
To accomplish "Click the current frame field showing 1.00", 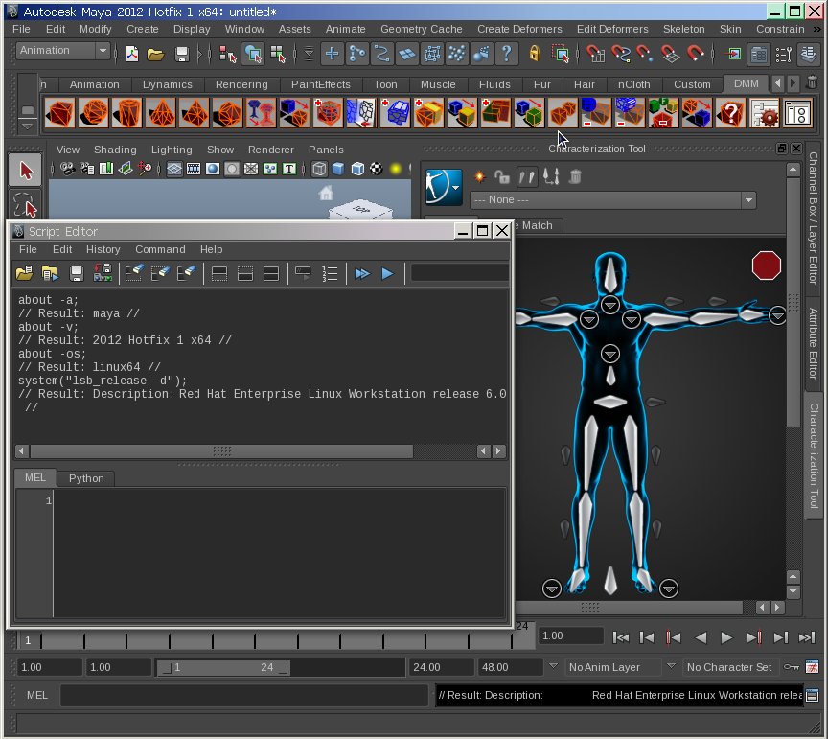I will pyautogui.click(x=570, y=635).
